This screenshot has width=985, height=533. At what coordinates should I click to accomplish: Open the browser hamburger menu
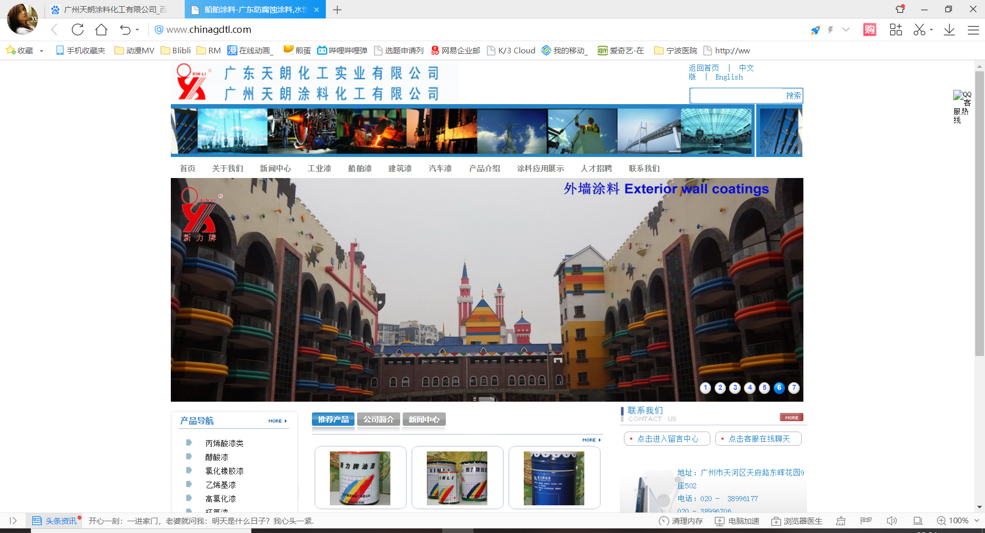pos(973,30)
